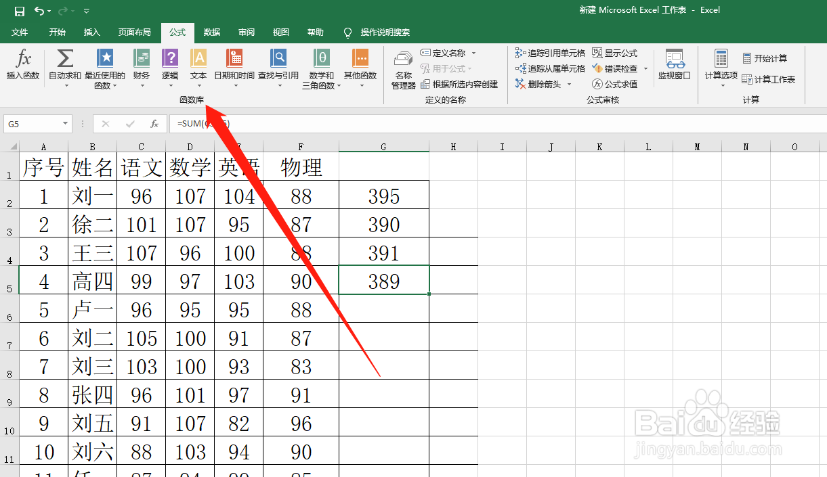Screen dimensions: 827x477
Task: Open the Name Box dropdown arrow
Action: [x=66, y=124]
